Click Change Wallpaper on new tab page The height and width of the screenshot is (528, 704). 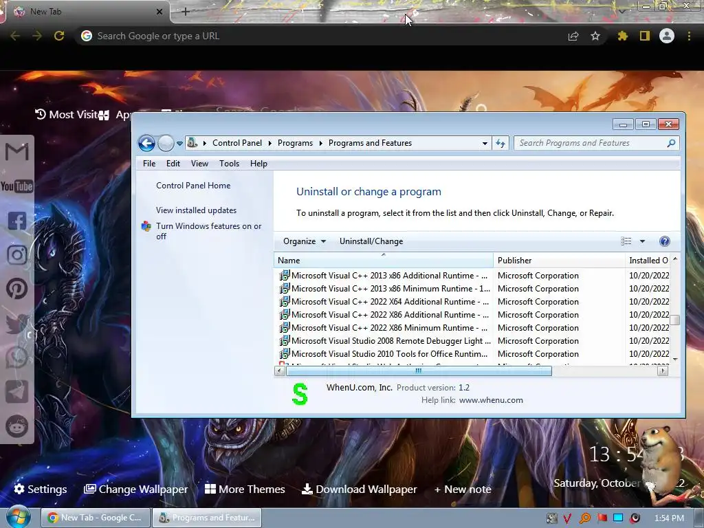click(135, 489)
